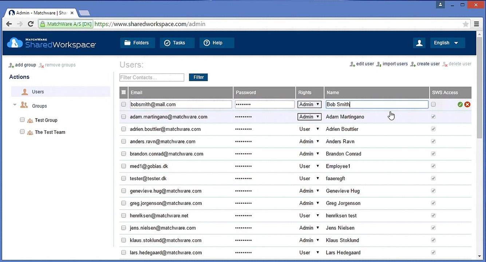Click the edit user link
The height and width of the screenshot is (262, 486).
[365, 64]
